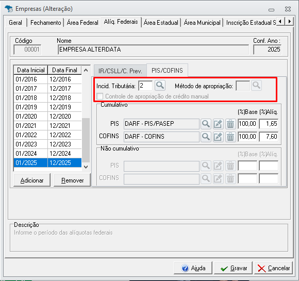This screenshot has width=299, height=281.
Task: Delete the Cumulativo PIS DARF entry
Action: [230, 124]
